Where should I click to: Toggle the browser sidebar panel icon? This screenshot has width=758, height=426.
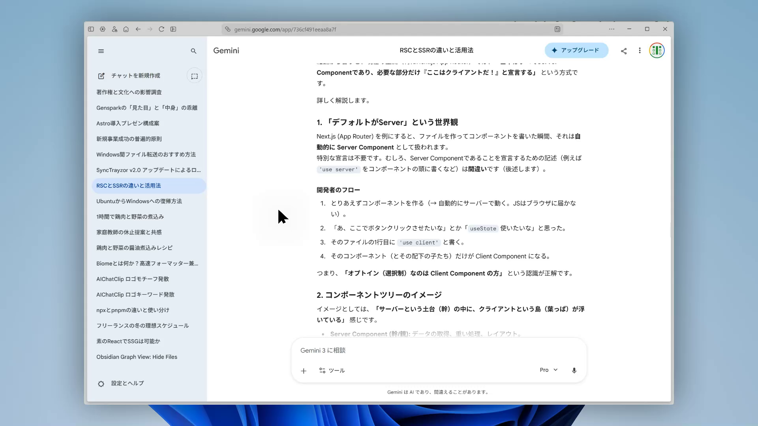click(91, 29)
